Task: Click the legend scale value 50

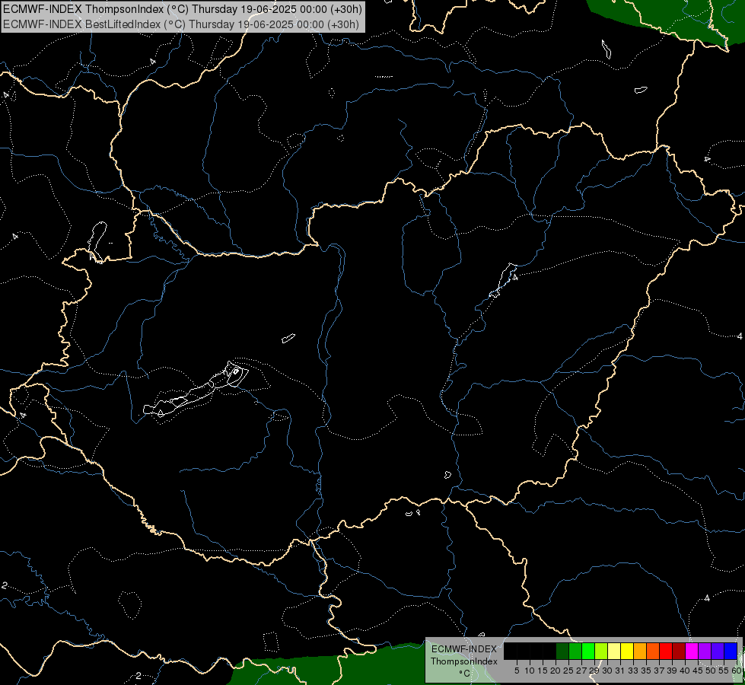Action: coord(711,671)
